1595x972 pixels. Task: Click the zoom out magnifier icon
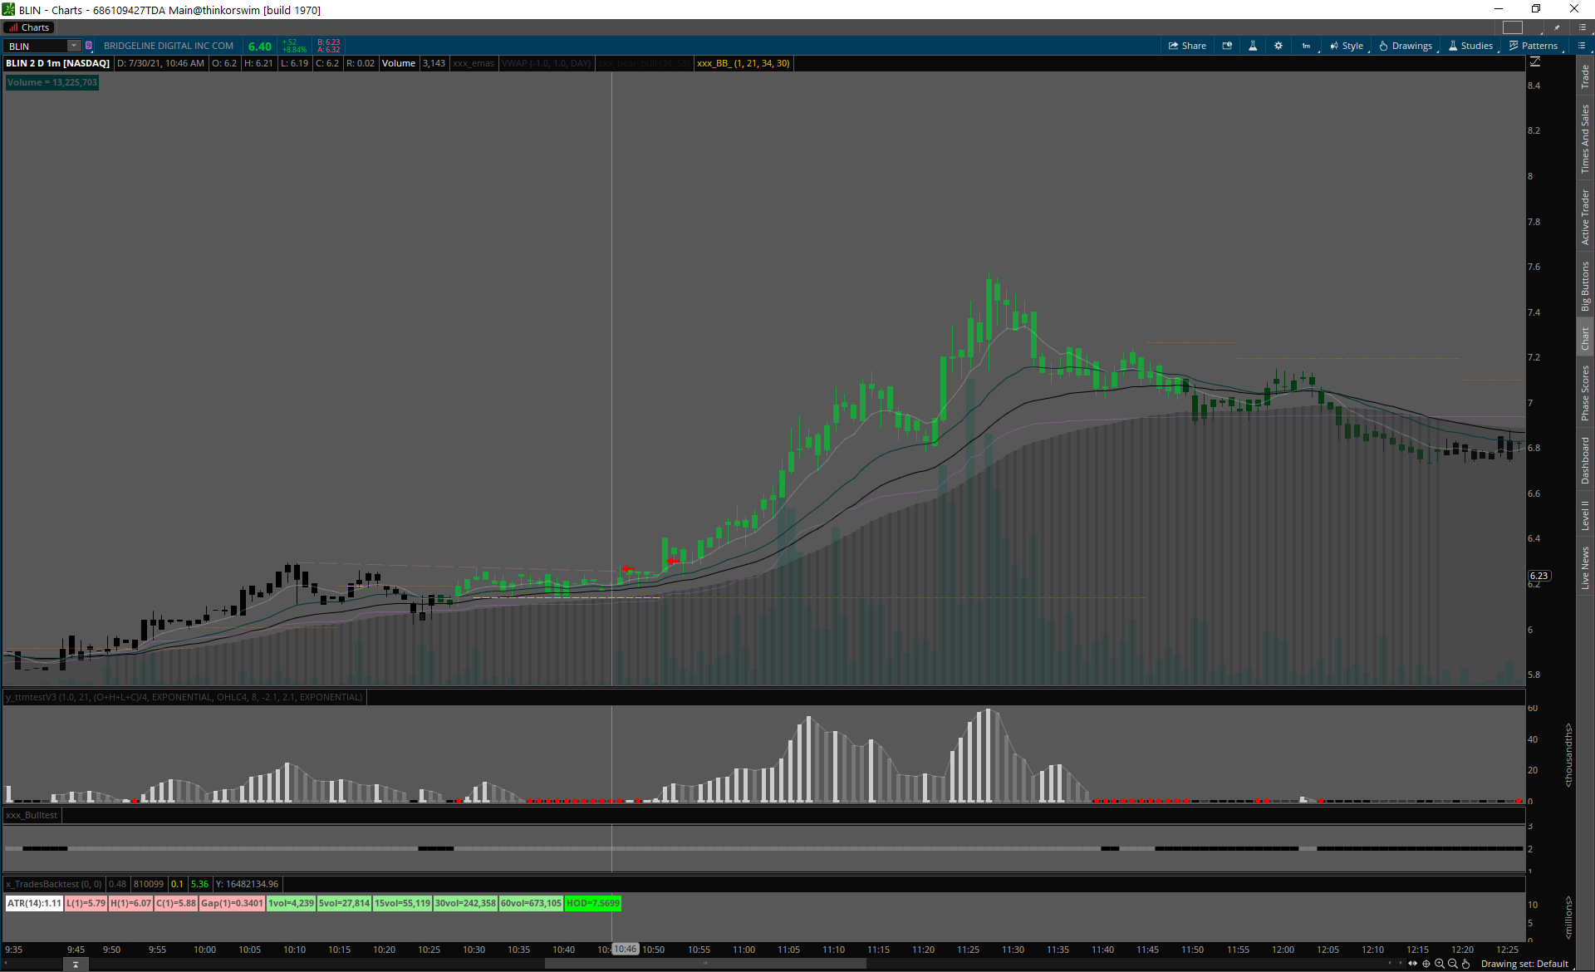pyautogui.click(x=1453, y=964)
